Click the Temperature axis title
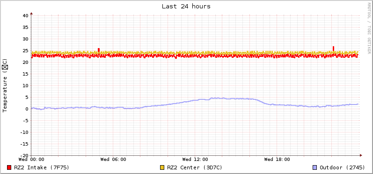 pyautogui.click(x=5, y=85)
